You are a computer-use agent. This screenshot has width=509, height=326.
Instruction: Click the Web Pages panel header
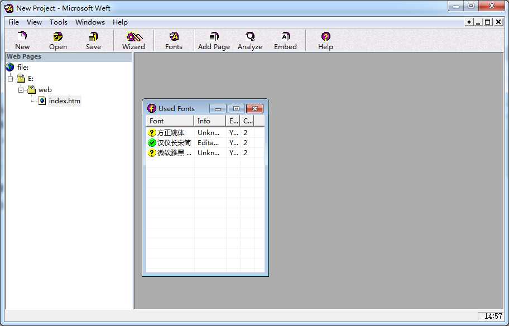(x=69, y=56)
